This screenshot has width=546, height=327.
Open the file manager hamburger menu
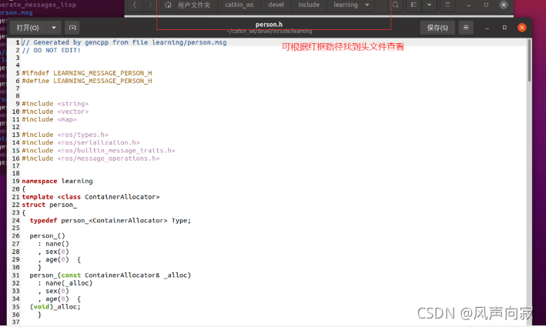tap(447, 5)
